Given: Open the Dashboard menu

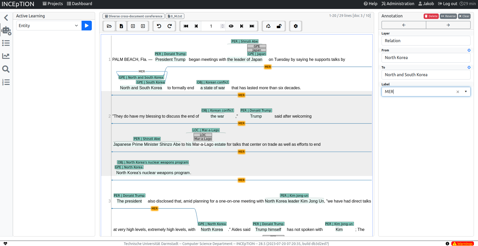Looking at the screenshot, I should point(79,4).
